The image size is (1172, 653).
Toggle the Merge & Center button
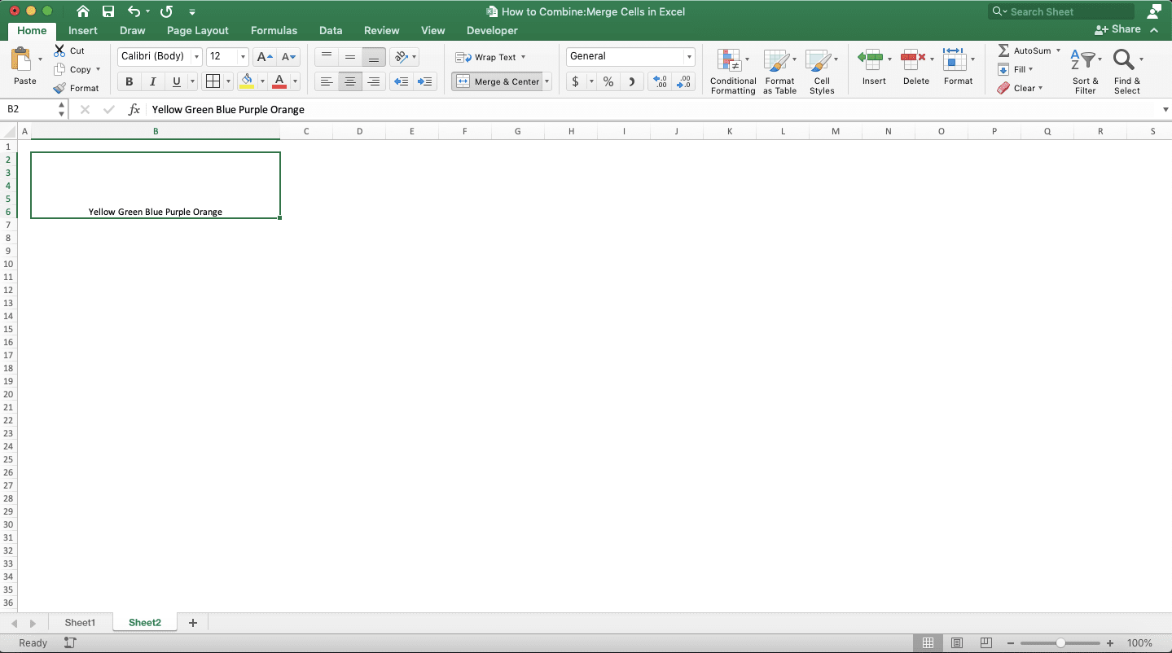(497, 81)
